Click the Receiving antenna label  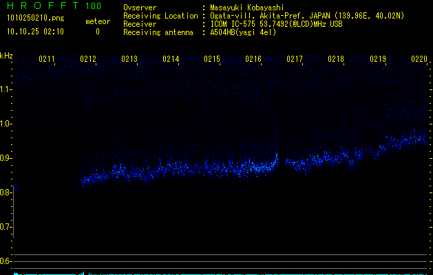tap(158, 32)
